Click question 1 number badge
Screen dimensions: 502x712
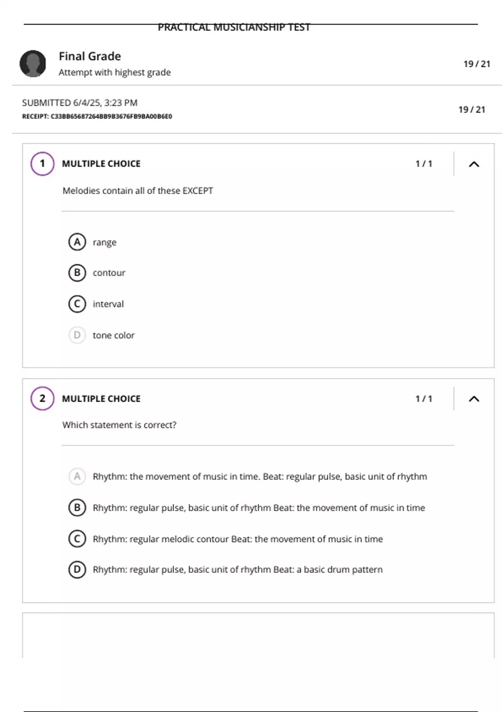click(x=42, y=163)
